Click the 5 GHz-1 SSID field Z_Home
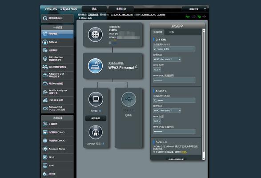 [x=174, y=100]
